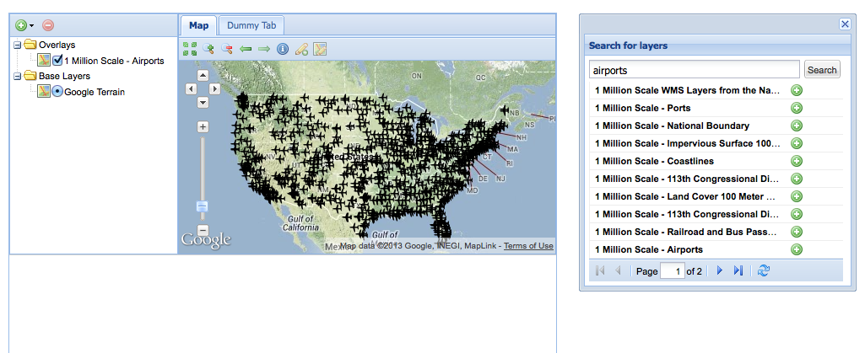Refresh the layer search results
This screenshot has height=353, width=865.
coord(764,271)
